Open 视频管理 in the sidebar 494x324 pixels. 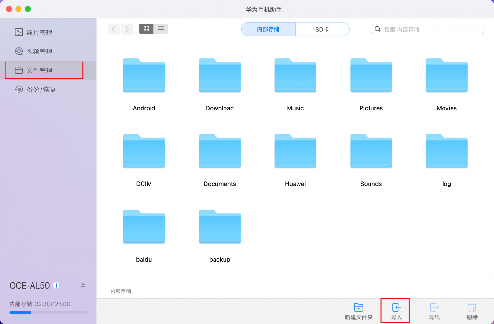pyautogui.click(x=40, y=51)
